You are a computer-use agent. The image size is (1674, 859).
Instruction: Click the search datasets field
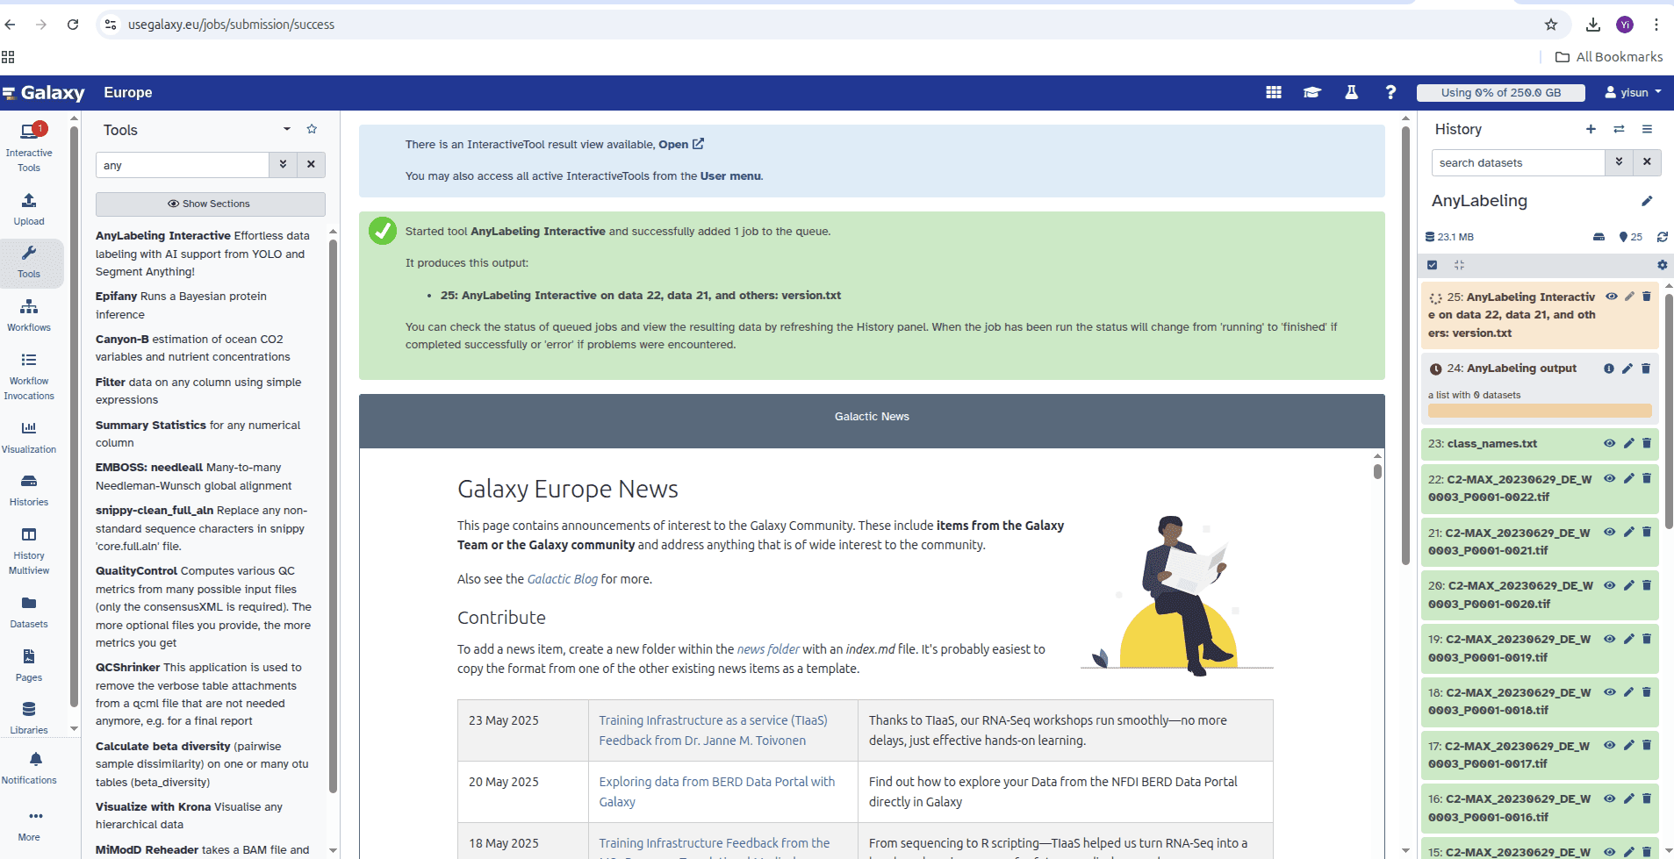point(1518,163)
